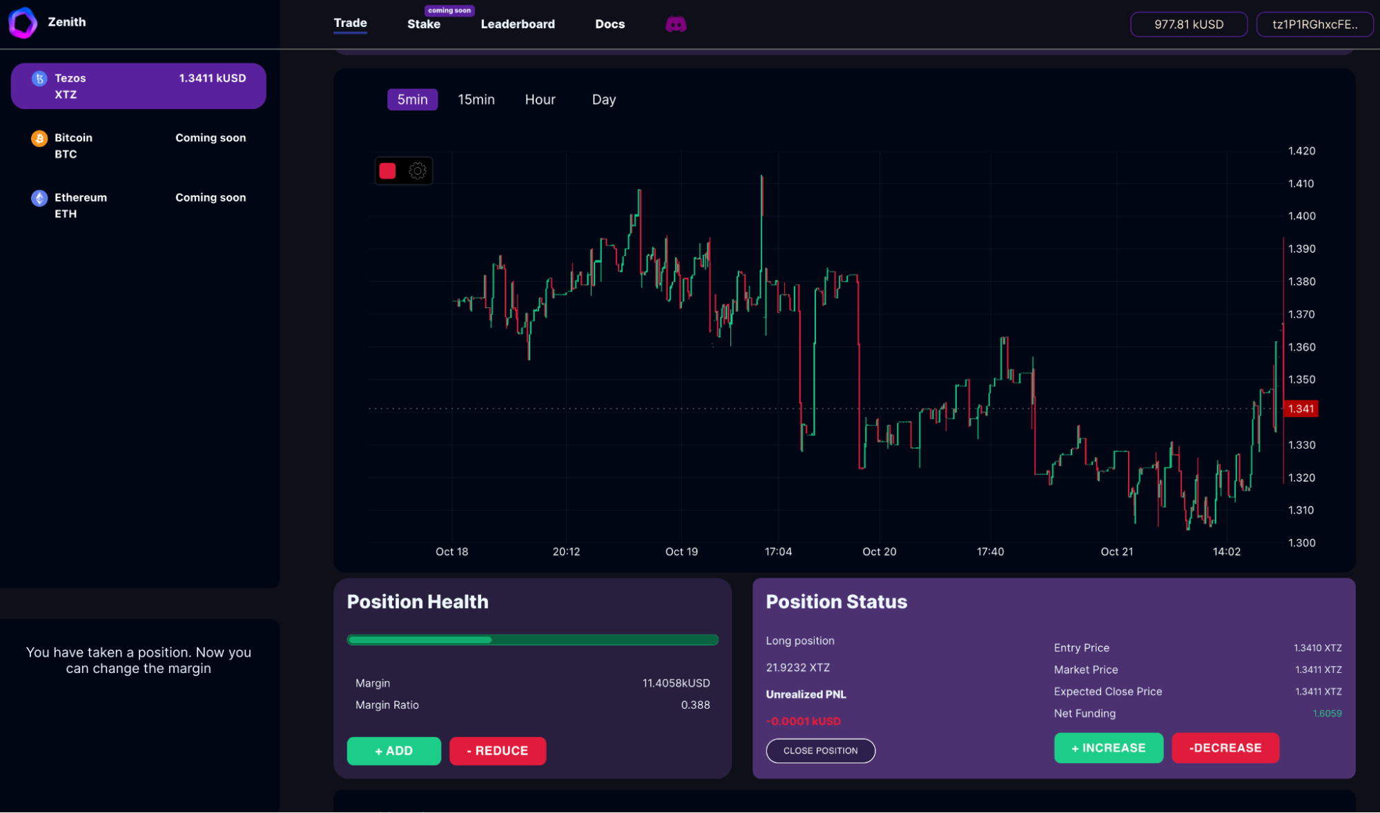
Task: Click the - REDUCE margin button
Action: point(497,751)
